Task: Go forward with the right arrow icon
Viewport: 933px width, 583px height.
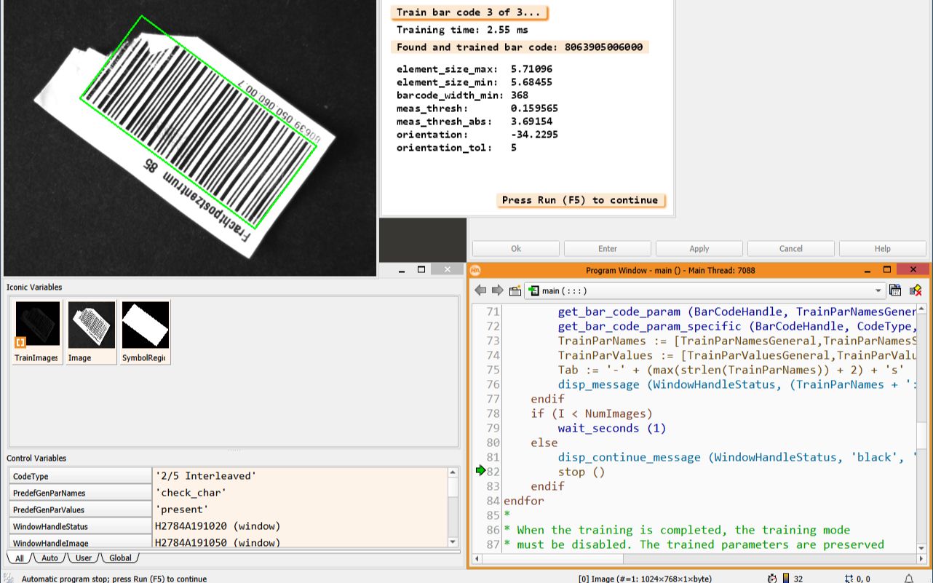Action: click(x=497, y=290)
